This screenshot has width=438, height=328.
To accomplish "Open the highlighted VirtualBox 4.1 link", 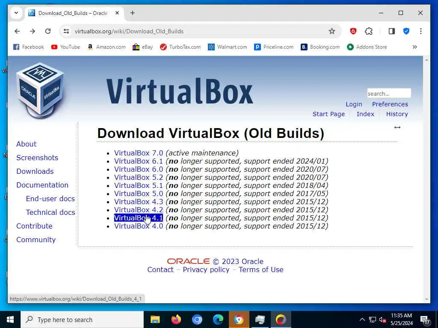I will click(139, 218).
